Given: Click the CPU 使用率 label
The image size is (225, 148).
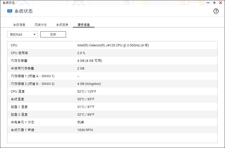Looking at the screenshot, I should [19, 53].
